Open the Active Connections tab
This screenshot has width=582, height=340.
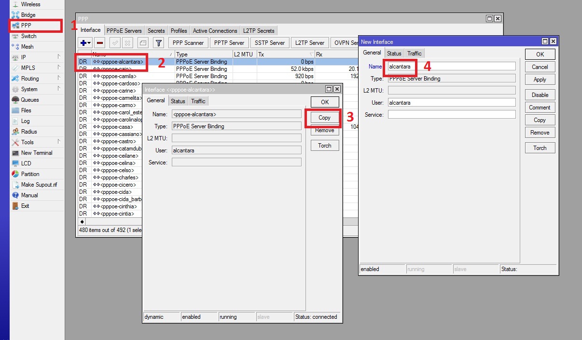click(215, 31)
